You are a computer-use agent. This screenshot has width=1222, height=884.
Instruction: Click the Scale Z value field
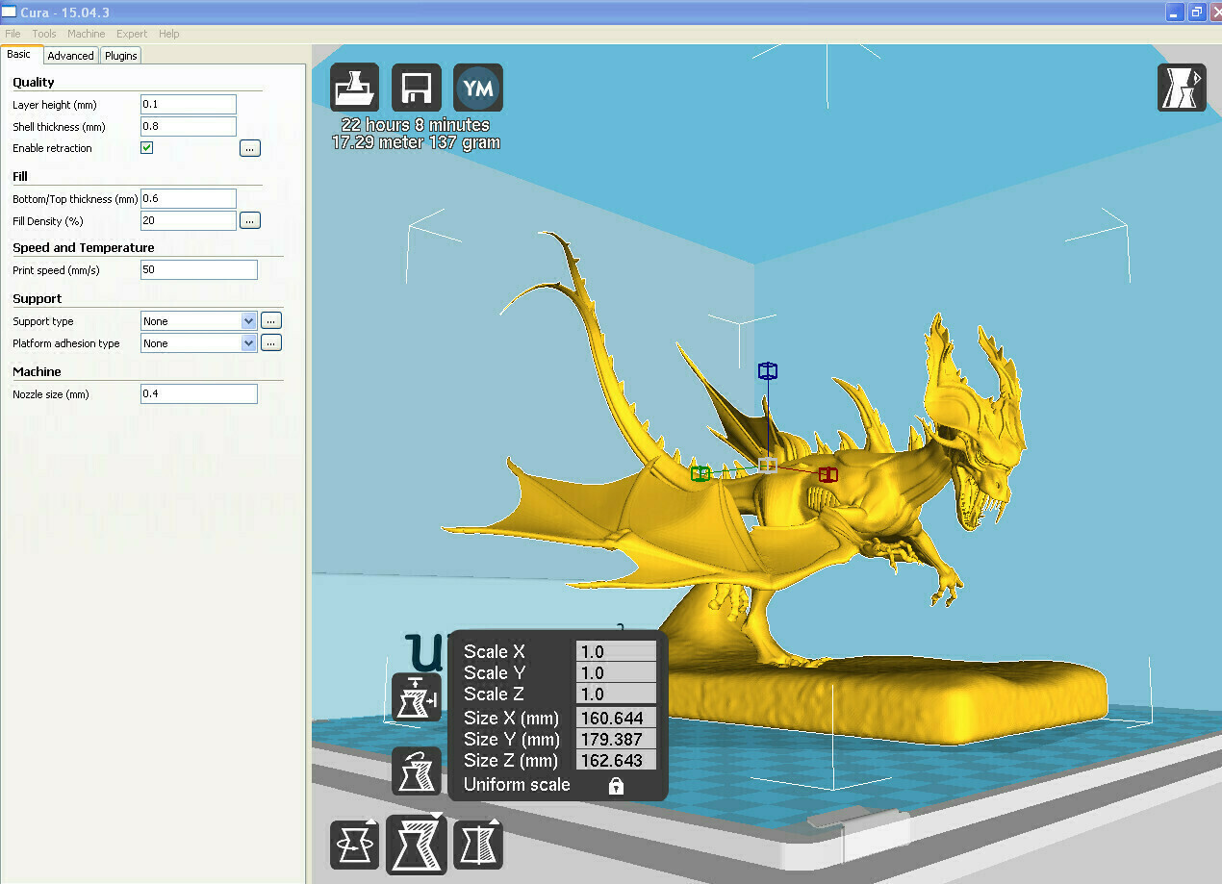click(x=616, y=694)
